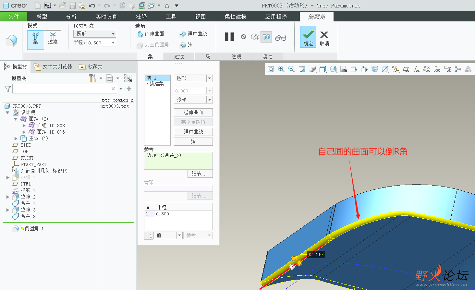Toggle tree show/search options icon

pos(128,78)
